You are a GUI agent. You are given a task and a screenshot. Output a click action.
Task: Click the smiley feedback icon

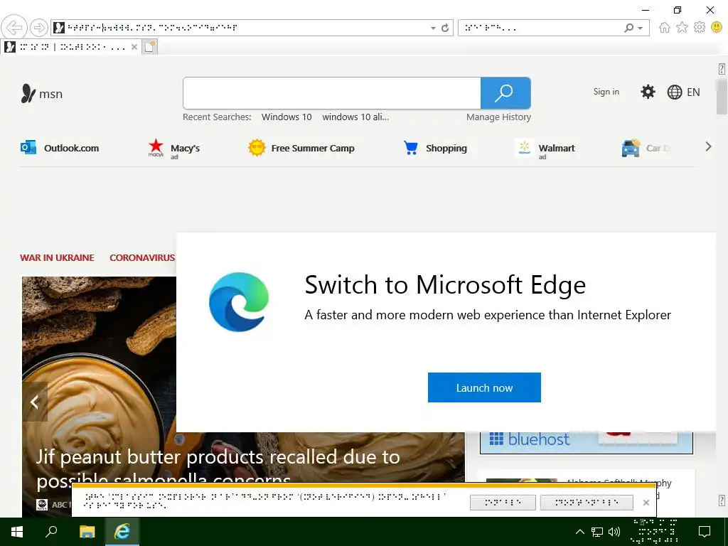717,28
